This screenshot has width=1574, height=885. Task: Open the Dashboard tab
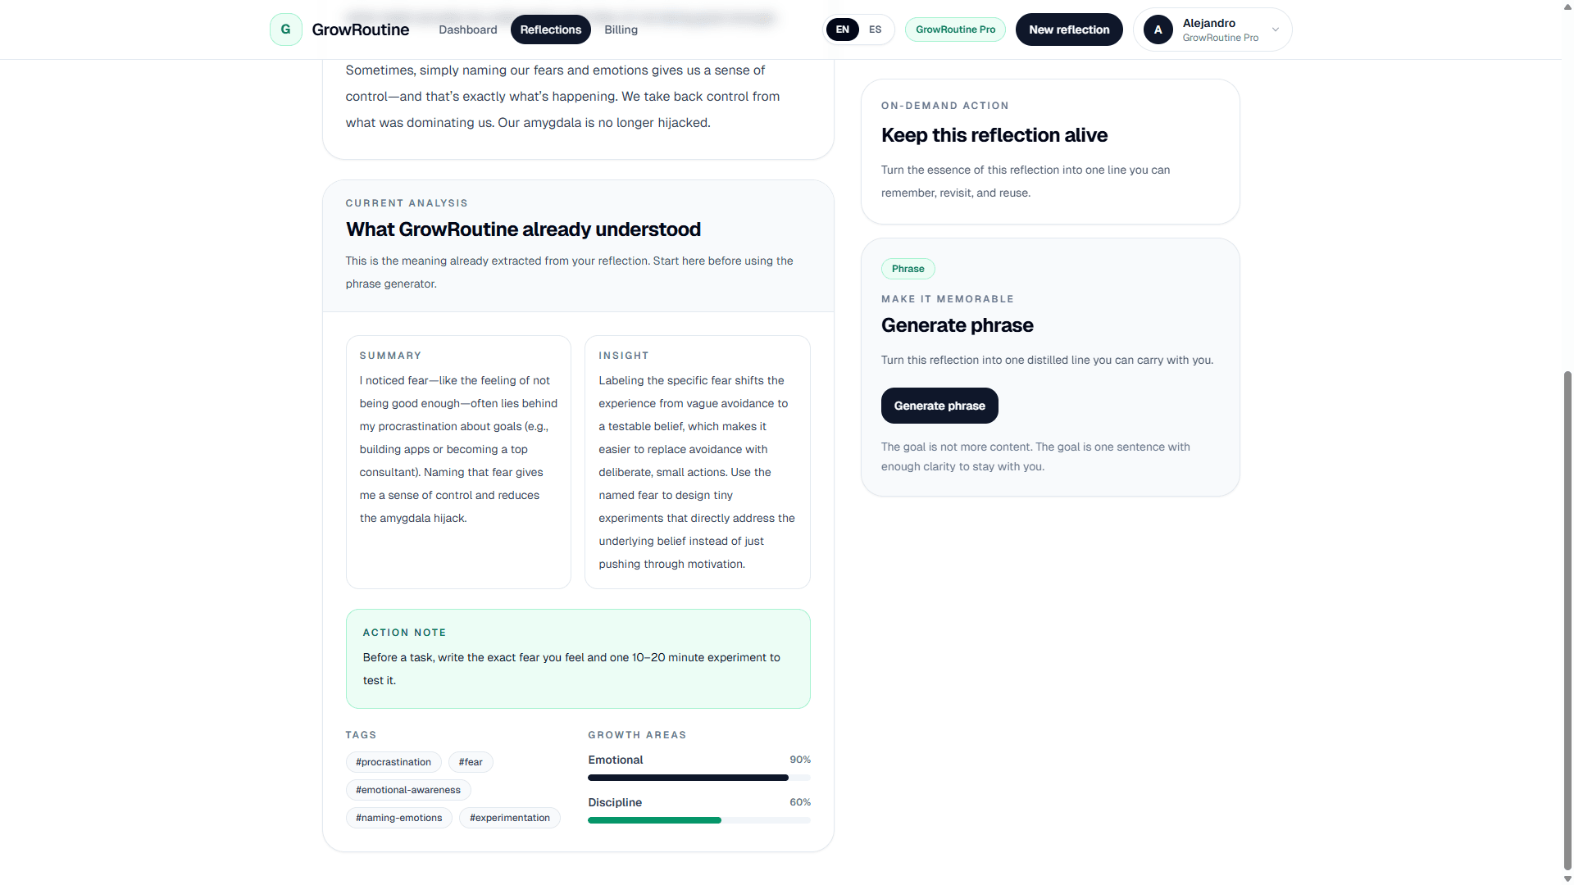click(x=467, y=29)
